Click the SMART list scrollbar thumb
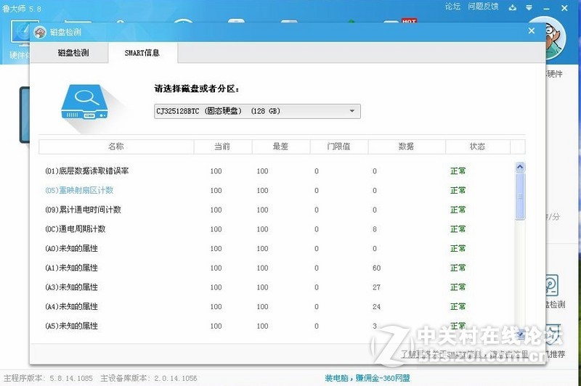Viewport: 581px width, 386px height. (x=520, y=196)
